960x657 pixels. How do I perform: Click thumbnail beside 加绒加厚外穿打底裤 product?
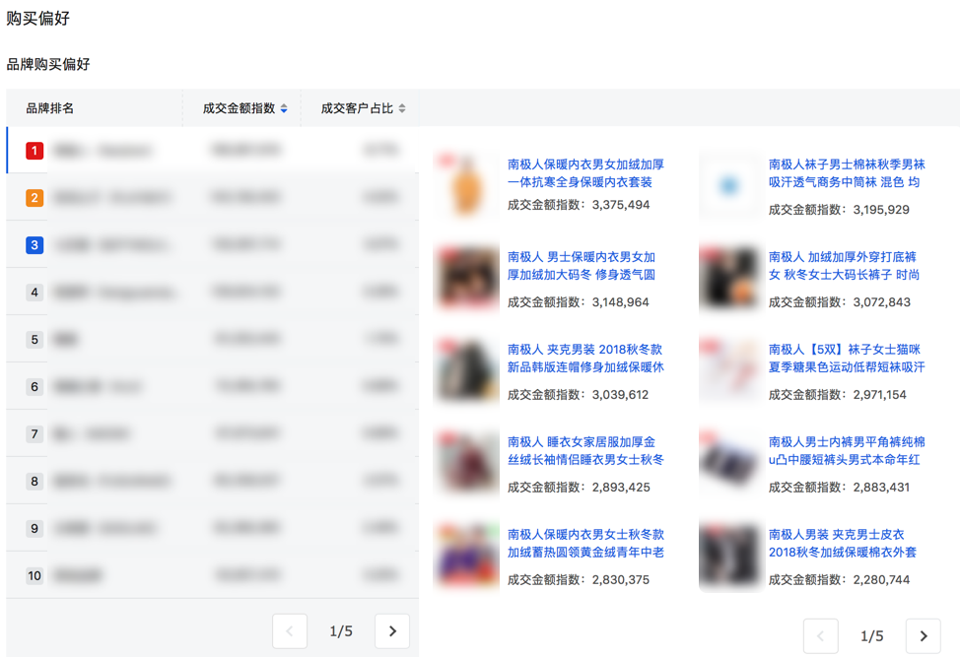click(x=729, y=277)
